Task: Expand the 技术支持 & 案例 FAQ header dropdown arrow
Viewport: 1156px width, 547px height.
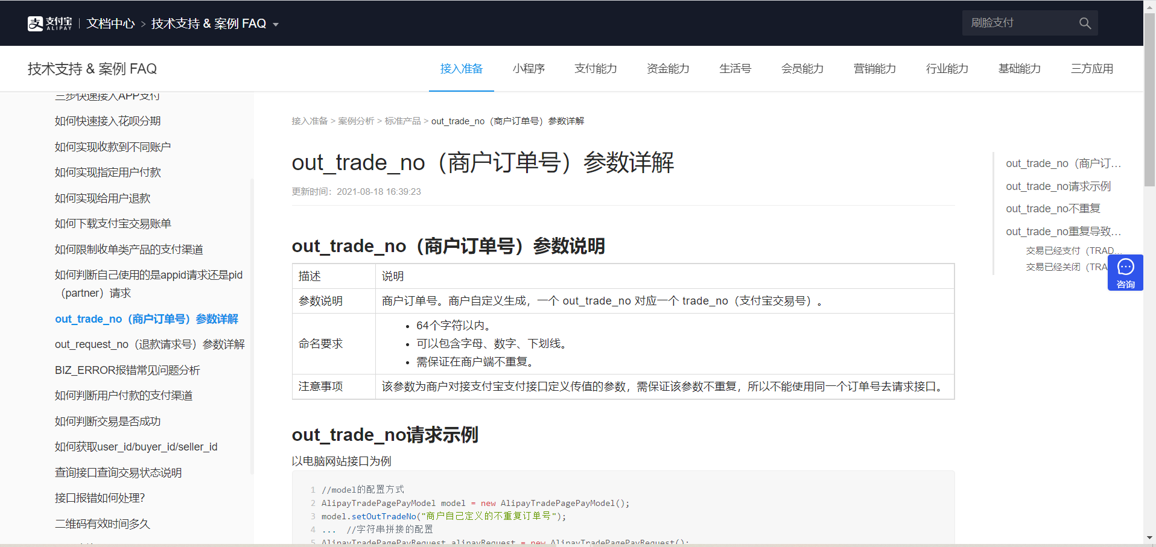Action: click(x=276, y=25)
